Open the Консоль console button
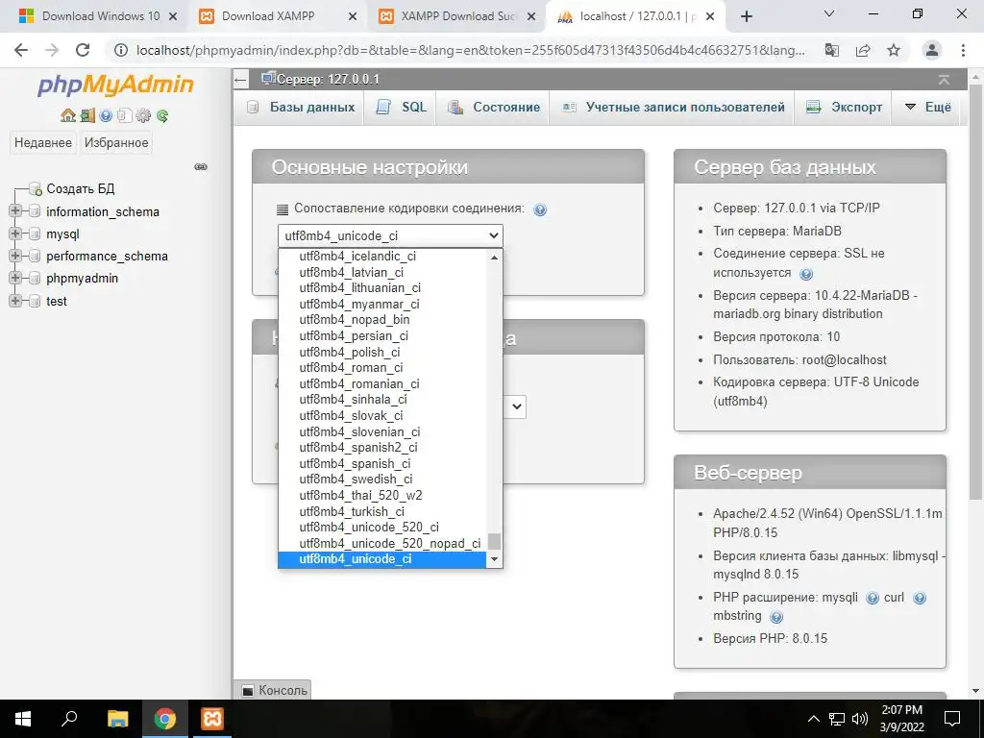This screenshot has height=738, width=984. pyautogui.click(x=274, y=690)
